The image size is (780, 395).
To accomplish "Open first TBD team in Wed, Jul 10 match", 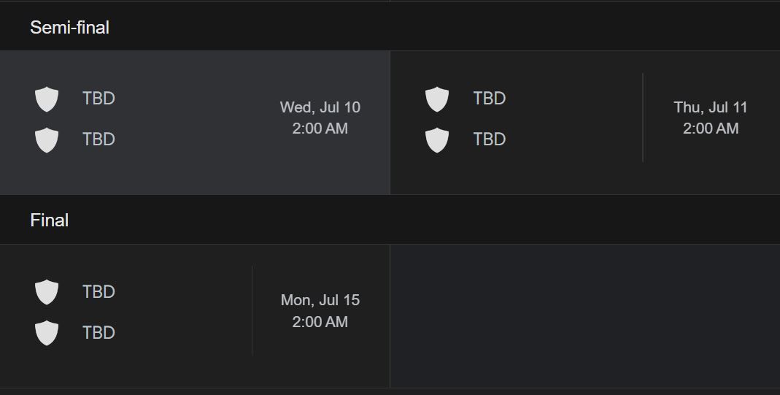I will coord(99,99).
